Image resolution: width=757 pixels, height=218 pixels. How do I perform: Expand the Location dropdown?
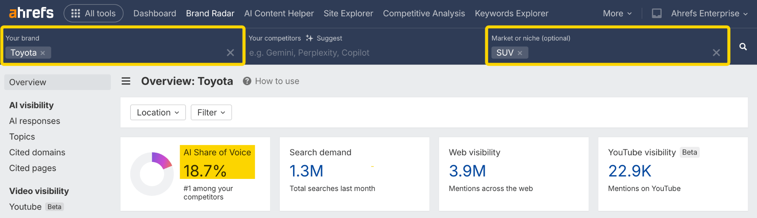(158, 113)
